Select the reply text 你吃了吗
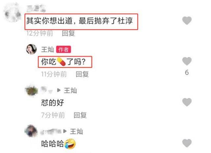The width and height of the screenshot is (211, 153). (x=63, y=62)
